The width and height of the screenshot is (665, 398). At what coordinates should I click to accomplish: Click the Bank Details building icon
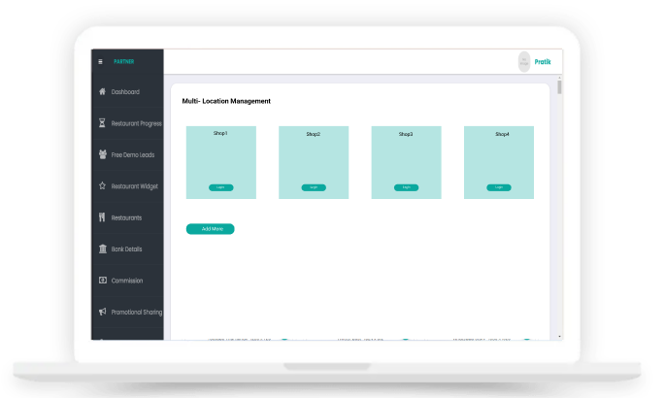click(103, 249)
